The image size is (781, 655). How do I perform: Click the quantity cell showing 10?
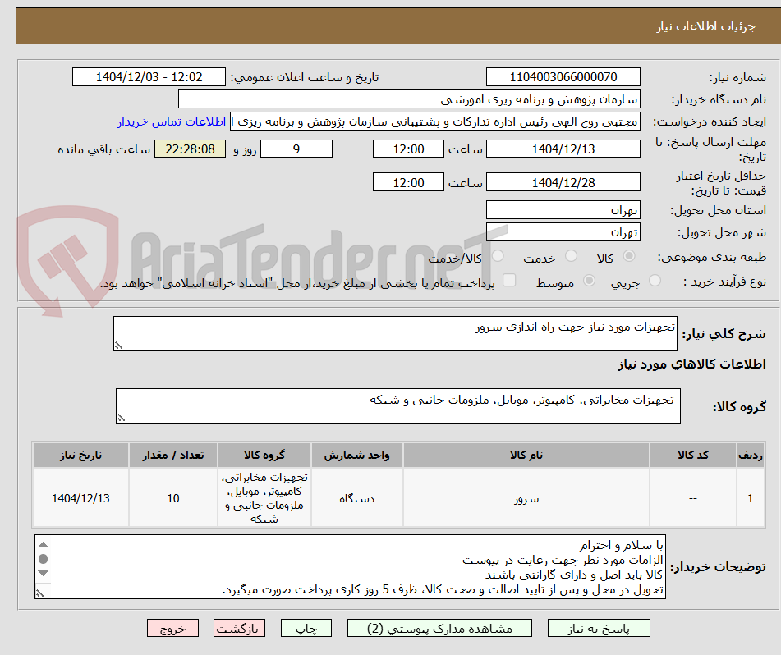pyautogui.click(x=173, y=498)
